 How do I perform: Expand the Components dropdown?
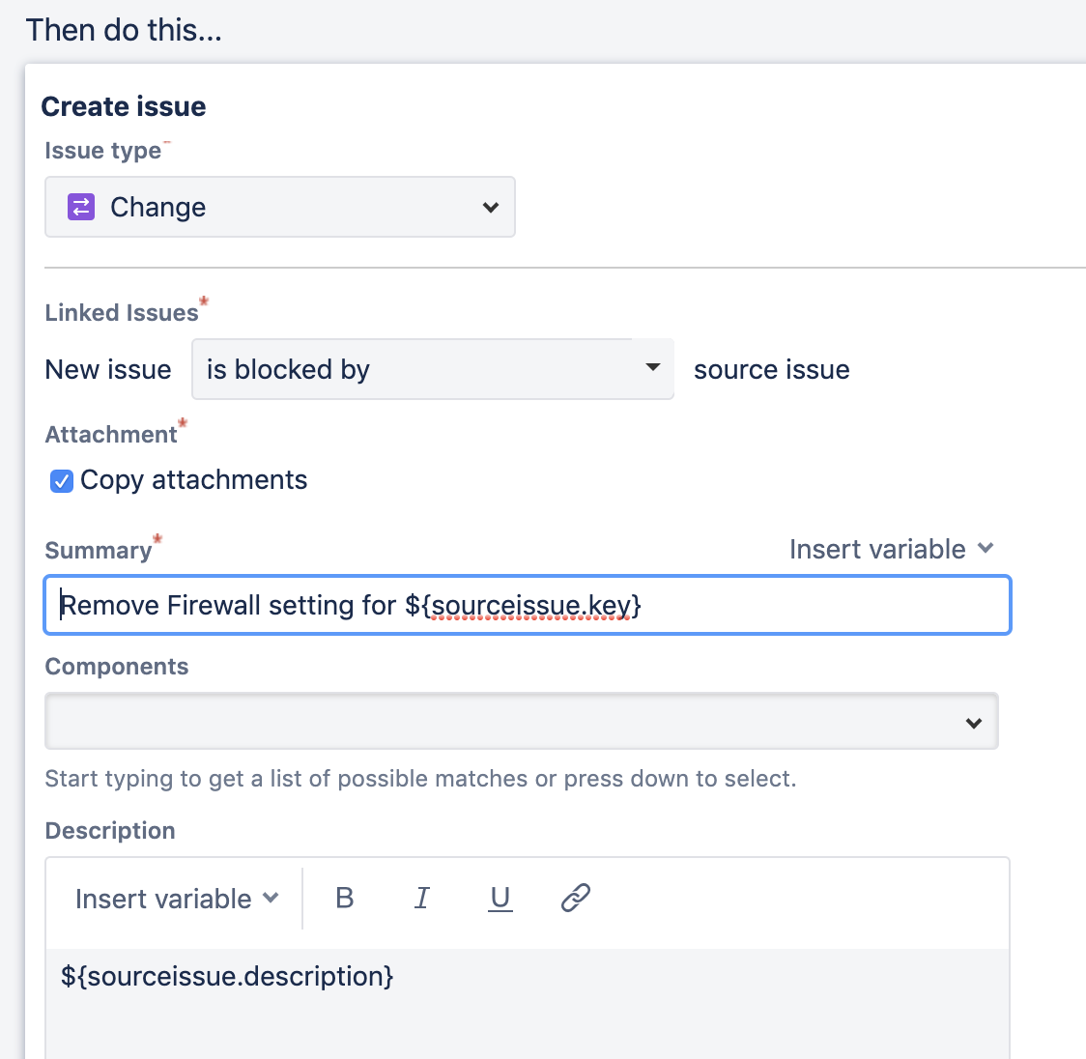point(522,721)
